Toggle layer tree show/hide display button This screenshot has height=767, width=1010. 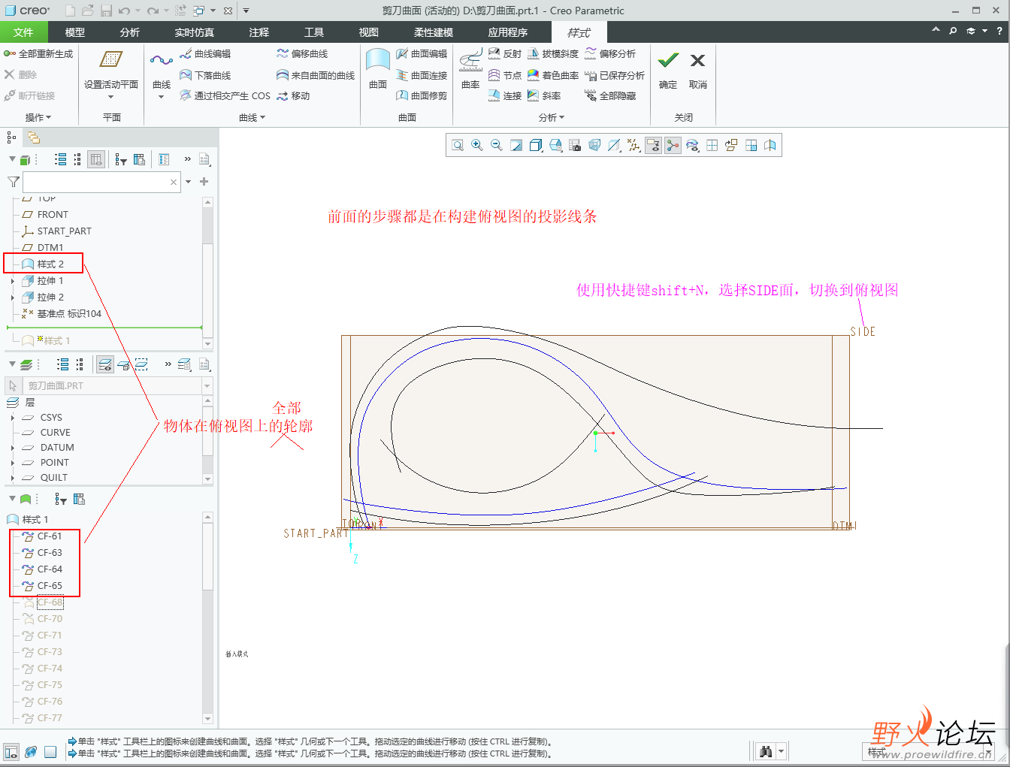click(105, 365)
